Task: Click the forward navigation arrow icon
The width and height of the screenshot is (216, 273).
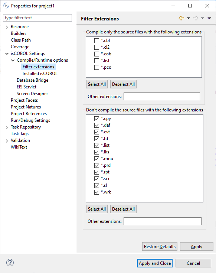Action: [x=196, y=18]
